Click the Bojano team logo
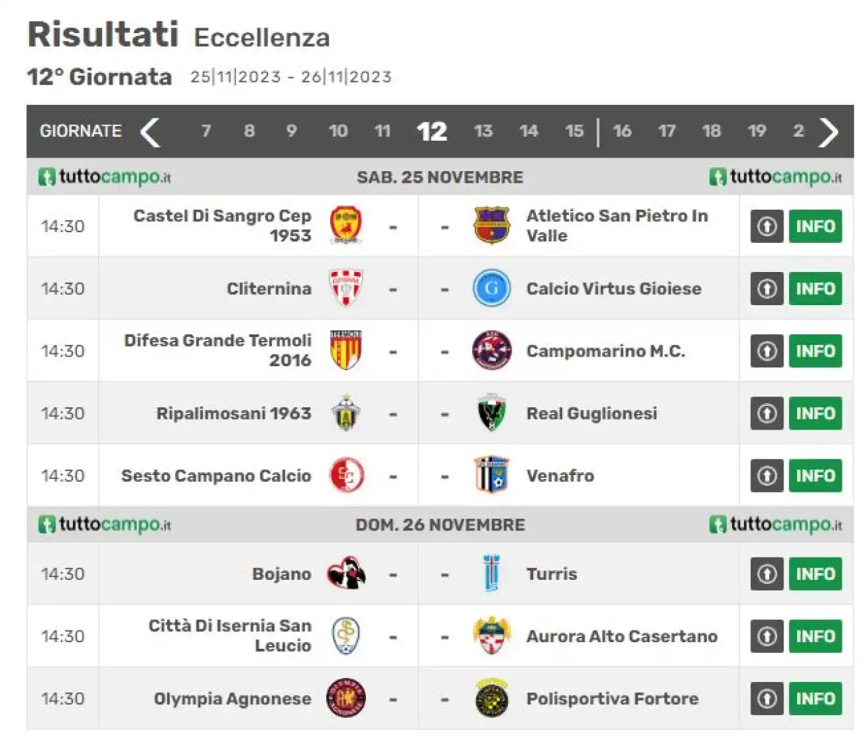Screen dimensions: 866x747 (346, 574)
